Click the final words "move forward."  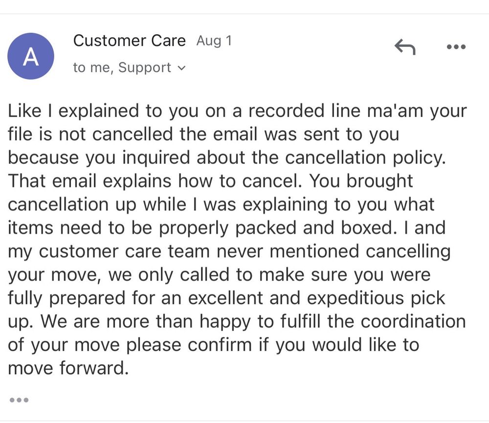point(68,368)
